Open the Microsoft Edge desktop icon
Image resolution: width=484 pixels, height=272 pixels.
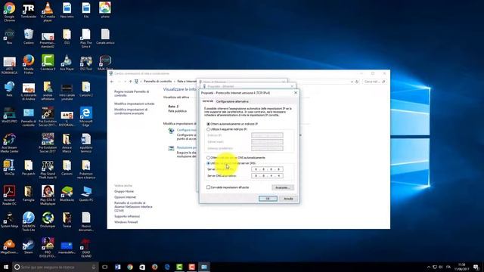(85, 116)
